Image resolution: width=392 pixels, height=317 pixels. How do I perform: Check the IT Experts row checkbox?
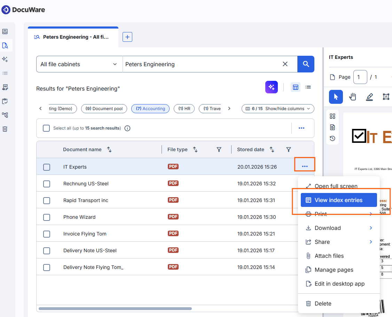(x=47, y=167)
